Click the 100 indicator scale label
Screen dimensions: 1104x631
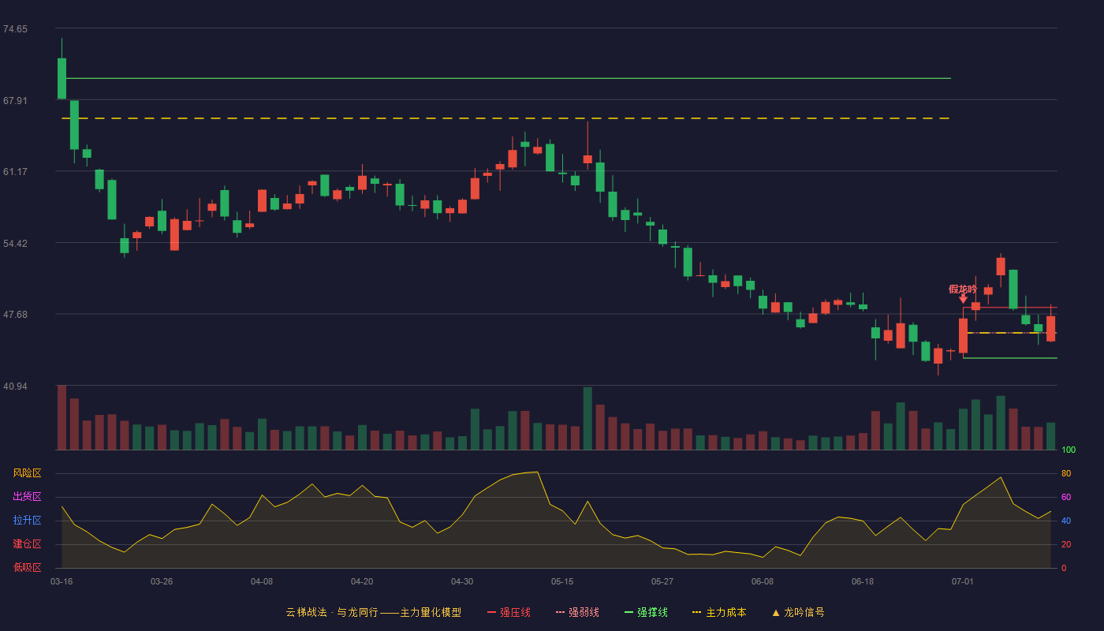tap(1069, 450)
